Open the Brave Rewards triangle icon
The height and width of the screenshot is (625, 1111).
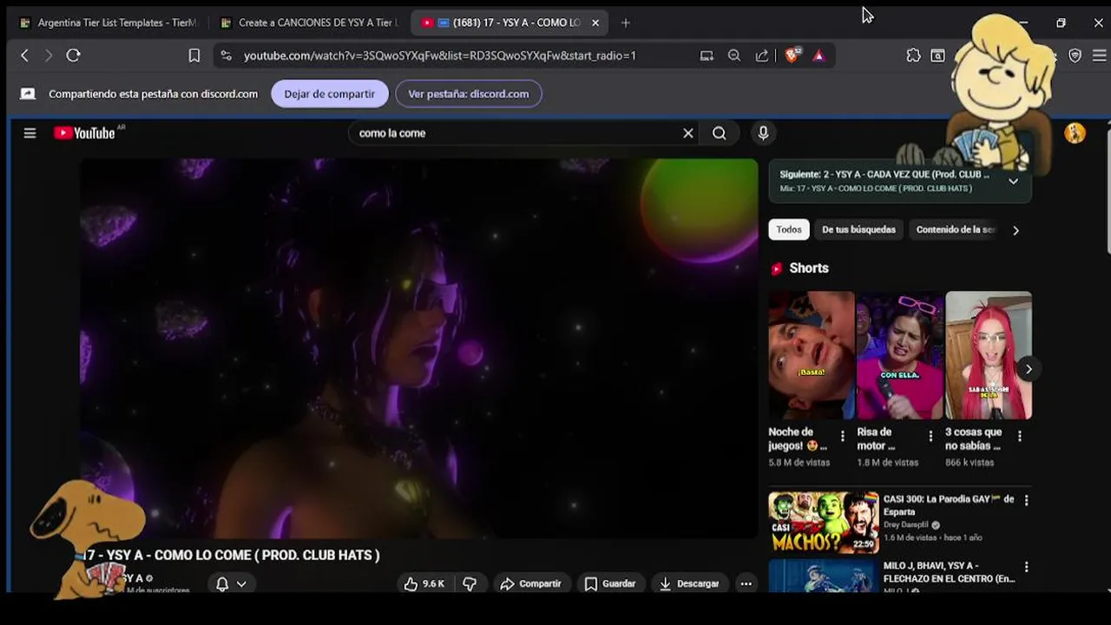click(x=818, y=56)
